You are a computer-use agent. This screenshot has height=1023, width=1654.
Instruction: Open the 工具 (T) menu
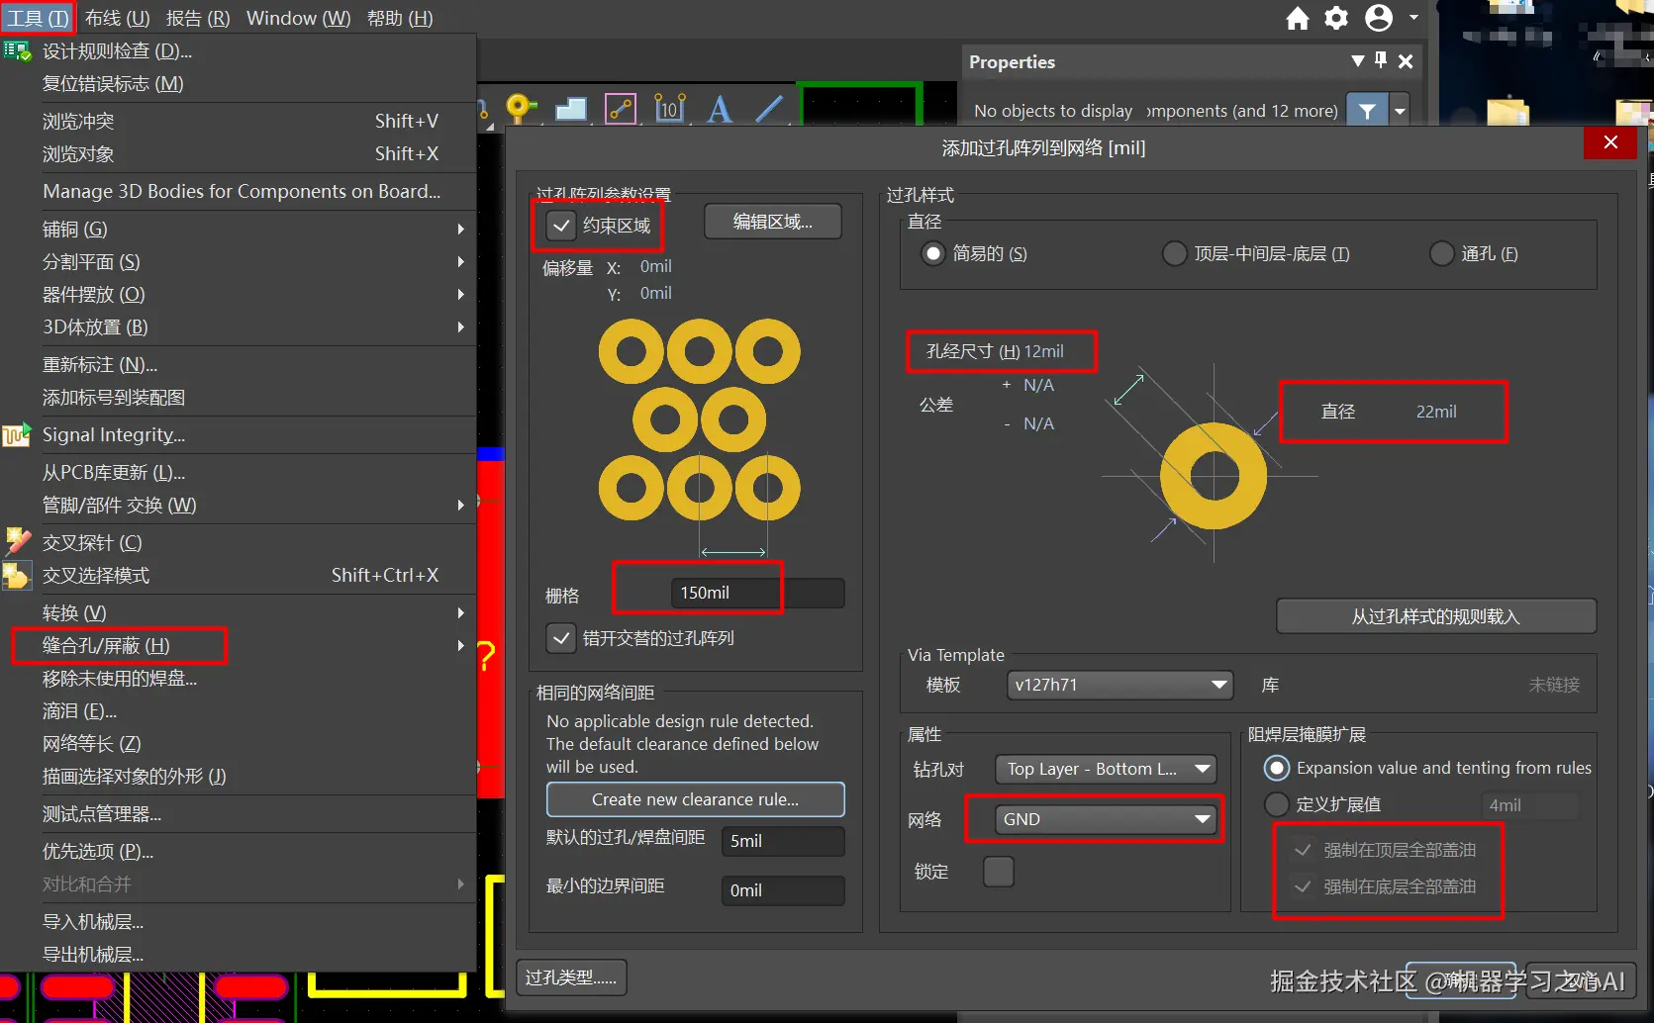click(x=38, y=18)
